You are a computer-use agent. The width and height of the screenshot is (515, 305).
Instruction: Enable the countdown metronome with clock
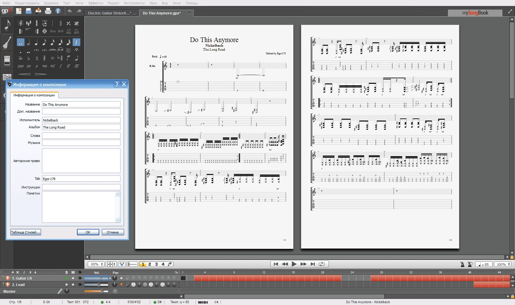click(x=470, y=264)
